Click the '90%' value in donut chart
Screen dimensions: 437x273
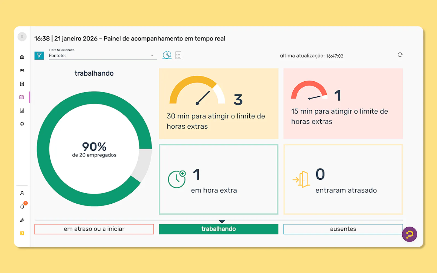[x=94, y=147]
